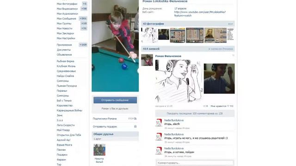The height and width of the screenshot is (166, 296).
Task: Click the heart icon next to Мне нравится
Action: point(228,106)
